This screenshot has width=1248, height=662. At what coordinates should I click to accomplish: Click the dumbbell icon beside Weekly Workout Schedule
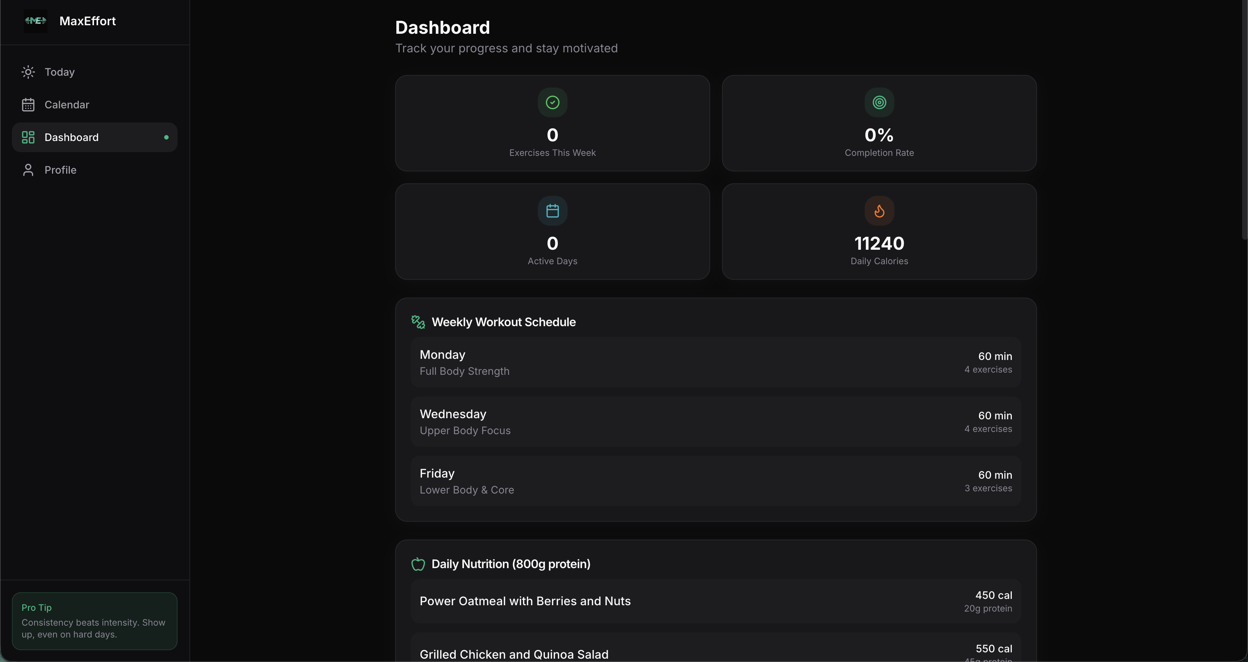pyautogui.click(x=417, y=322)
